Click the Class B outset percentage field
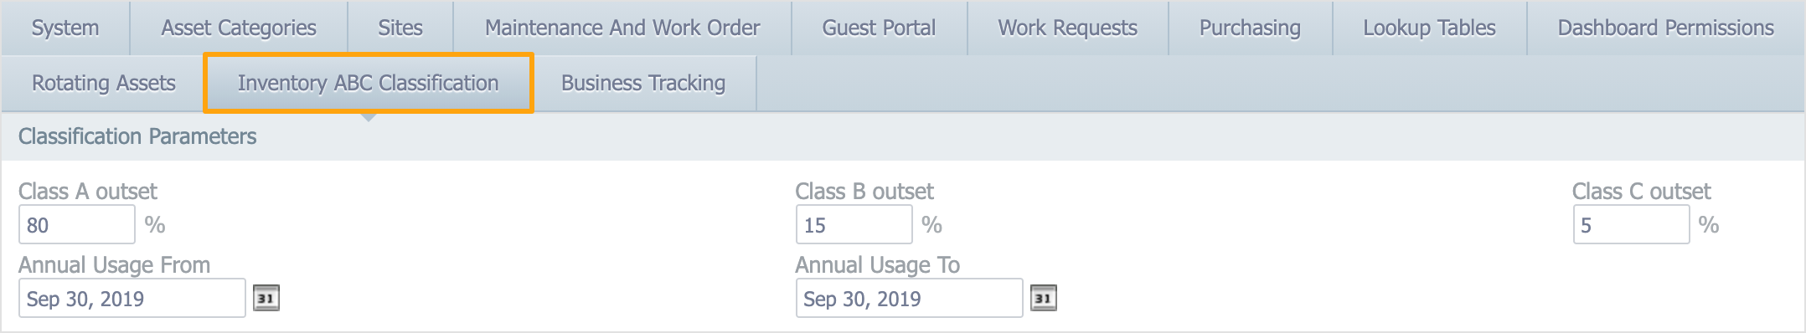This screenshot has width=1806, height=333. [x=854, y=224]
